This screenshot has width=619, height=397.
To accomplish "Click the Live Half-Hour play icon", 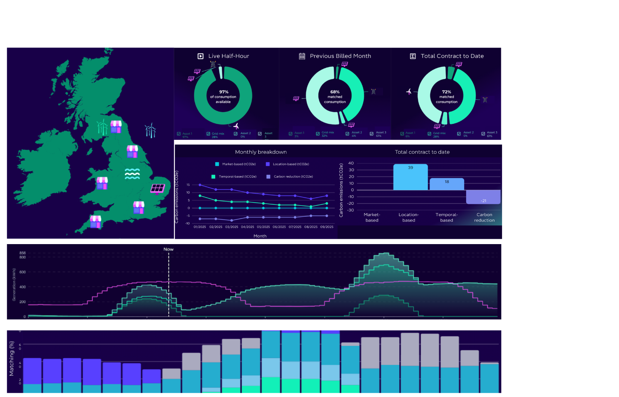I will pyautogui.click(x=200, y=56).
